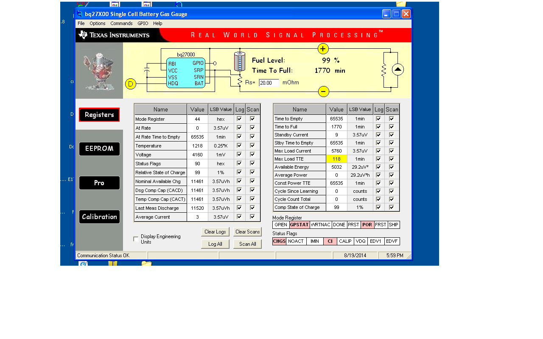
Task: Toggle Scan checkbox for Mode Register
Action: (x=252, y=119)
